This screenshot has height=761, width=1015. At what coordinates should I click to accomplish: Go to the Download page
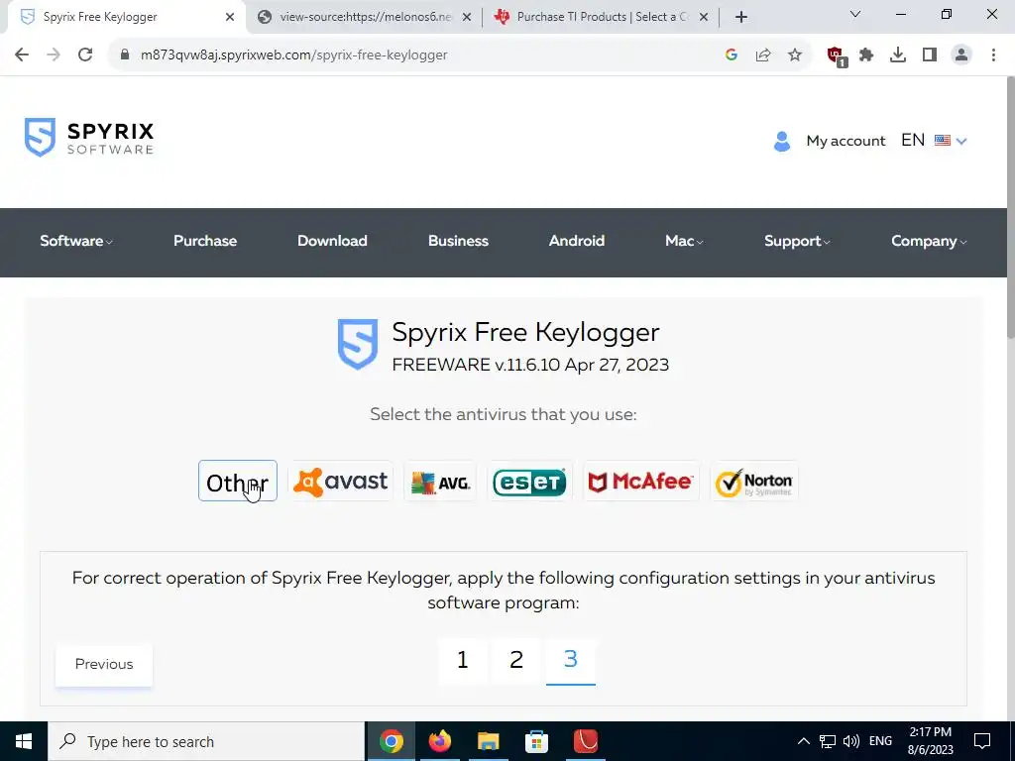click(x=332, y=241)
